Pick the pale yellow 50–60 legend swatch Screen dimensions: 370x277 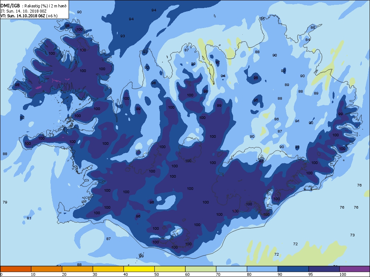[x=170, y=269]
